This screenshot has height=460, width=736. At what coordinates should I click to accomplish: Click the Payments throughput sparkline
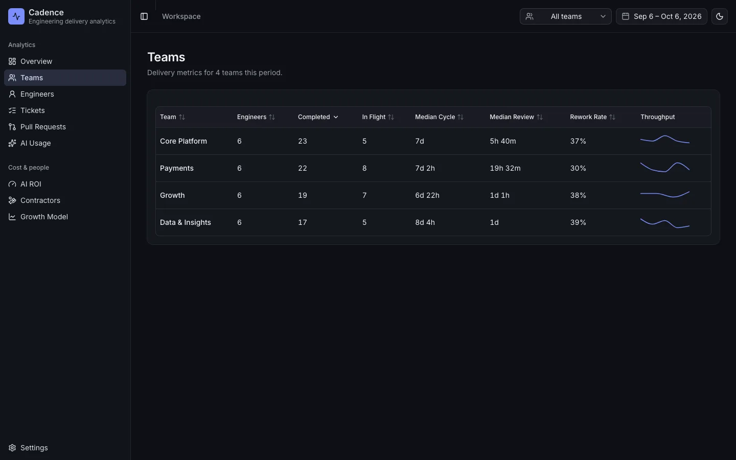pyautogui.click(x=665, y=167)
